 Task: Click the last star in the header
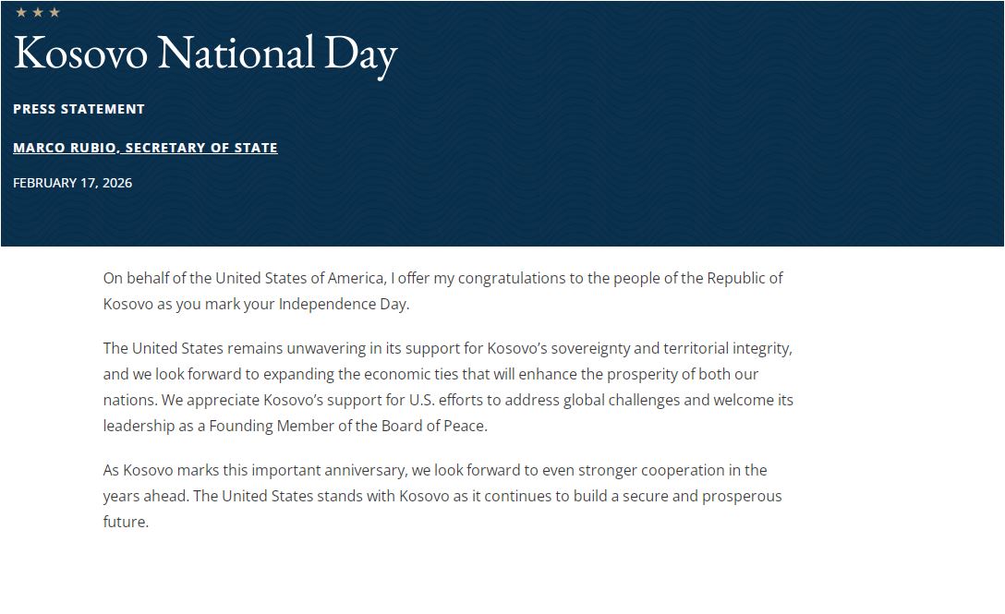(x=54, y=12)
